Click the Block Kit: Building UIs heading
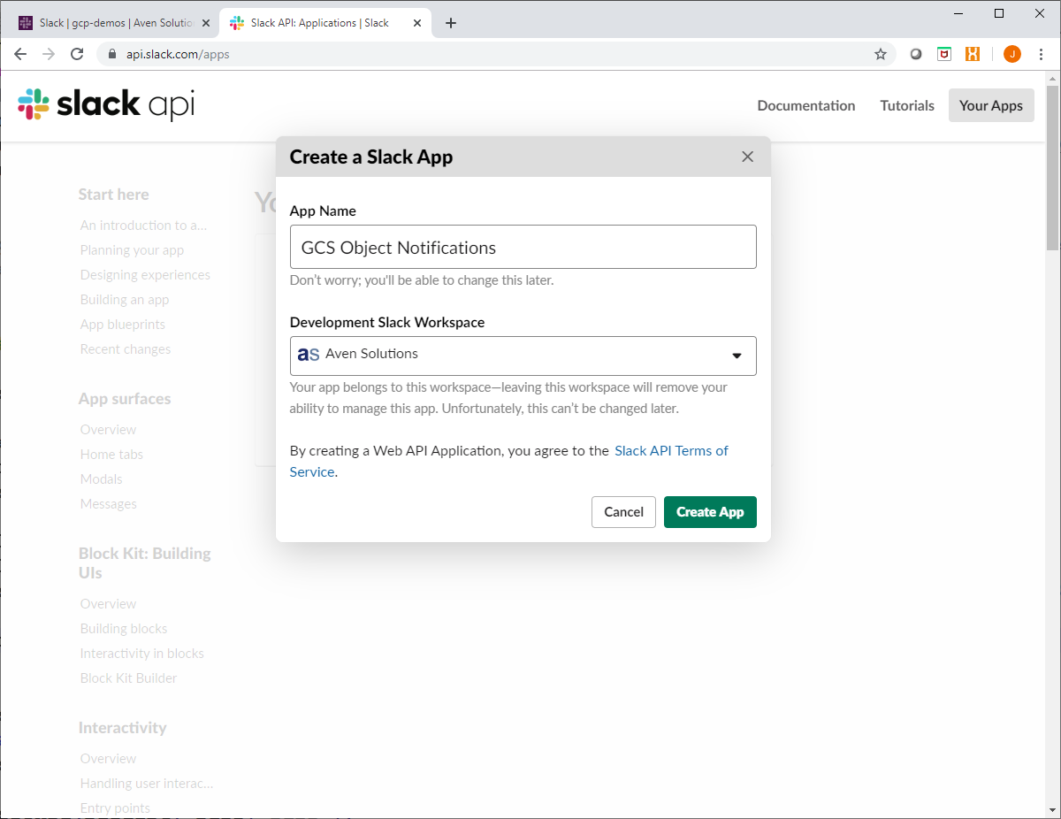The width and height of the screenshot is (1061, 819). [x=145, y=563]
